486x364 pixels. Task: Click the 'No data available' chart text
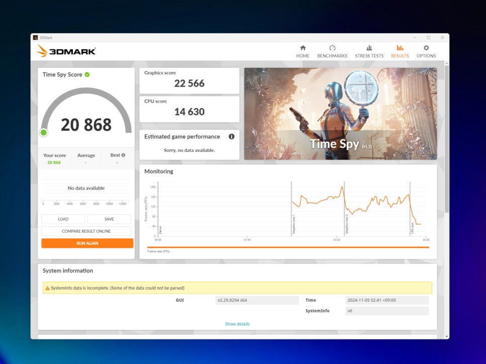86,188
